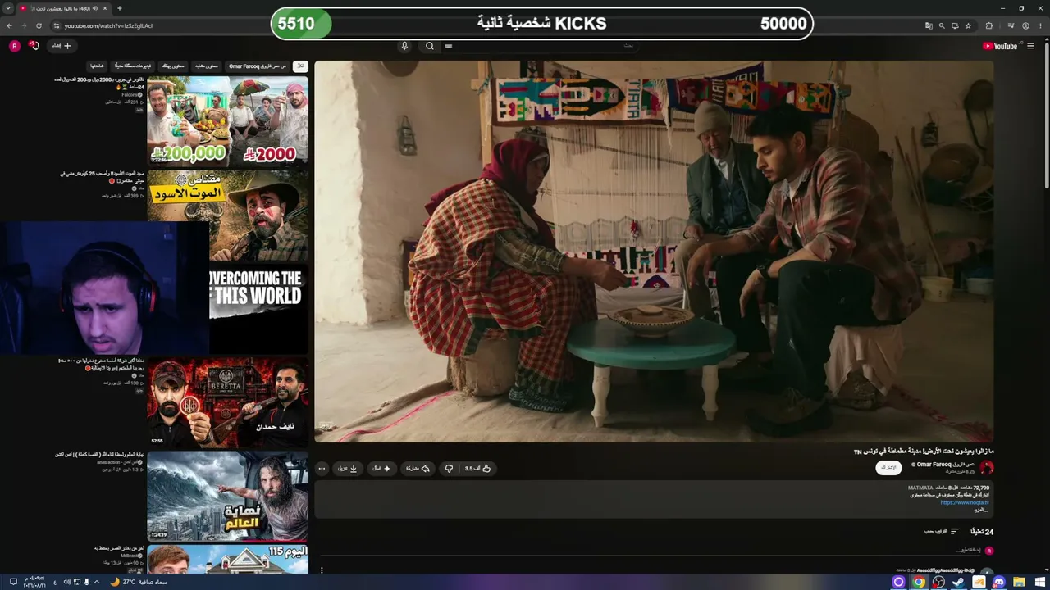The image size is (1050, 590).
Task: Open the tsunami end-of-world video thumbnail
Action: point(228,496)
